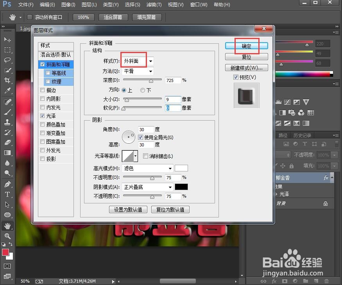Swap foreground and background colors
The height and width of the screenshot is (285, 342).
[x=11, y=244]
